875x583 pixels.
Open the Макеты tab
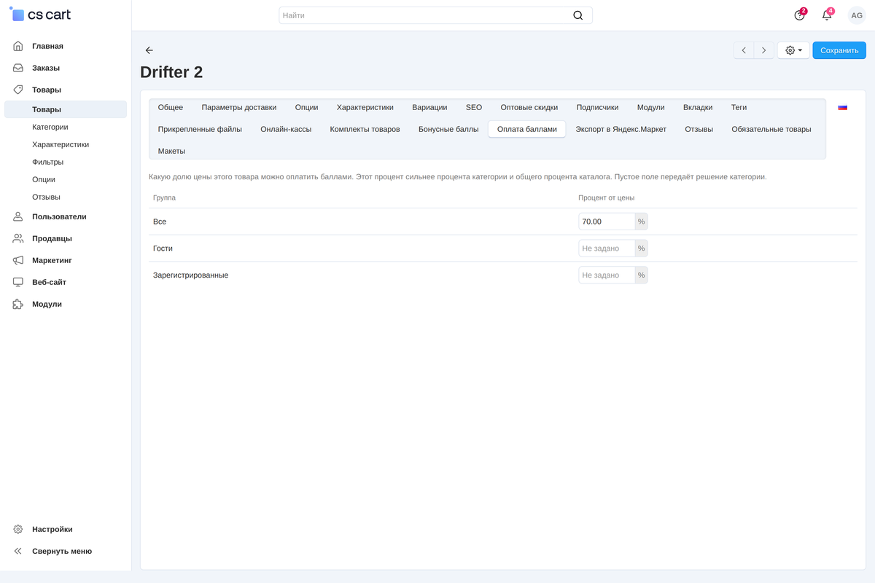tap(171, 151)
